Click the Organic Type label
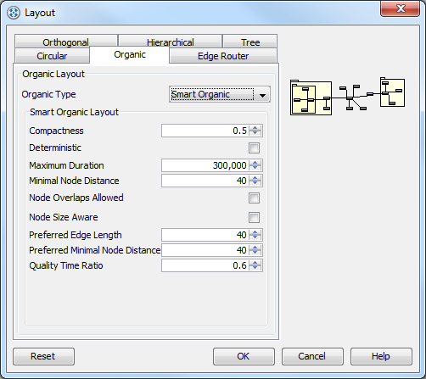 click(48, 94)
